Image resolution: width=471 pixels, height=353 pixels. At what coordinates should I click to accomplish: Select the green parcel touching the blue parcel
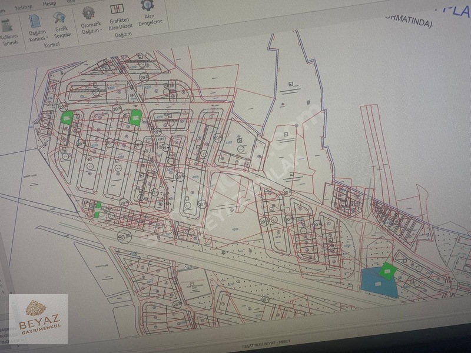387,271
